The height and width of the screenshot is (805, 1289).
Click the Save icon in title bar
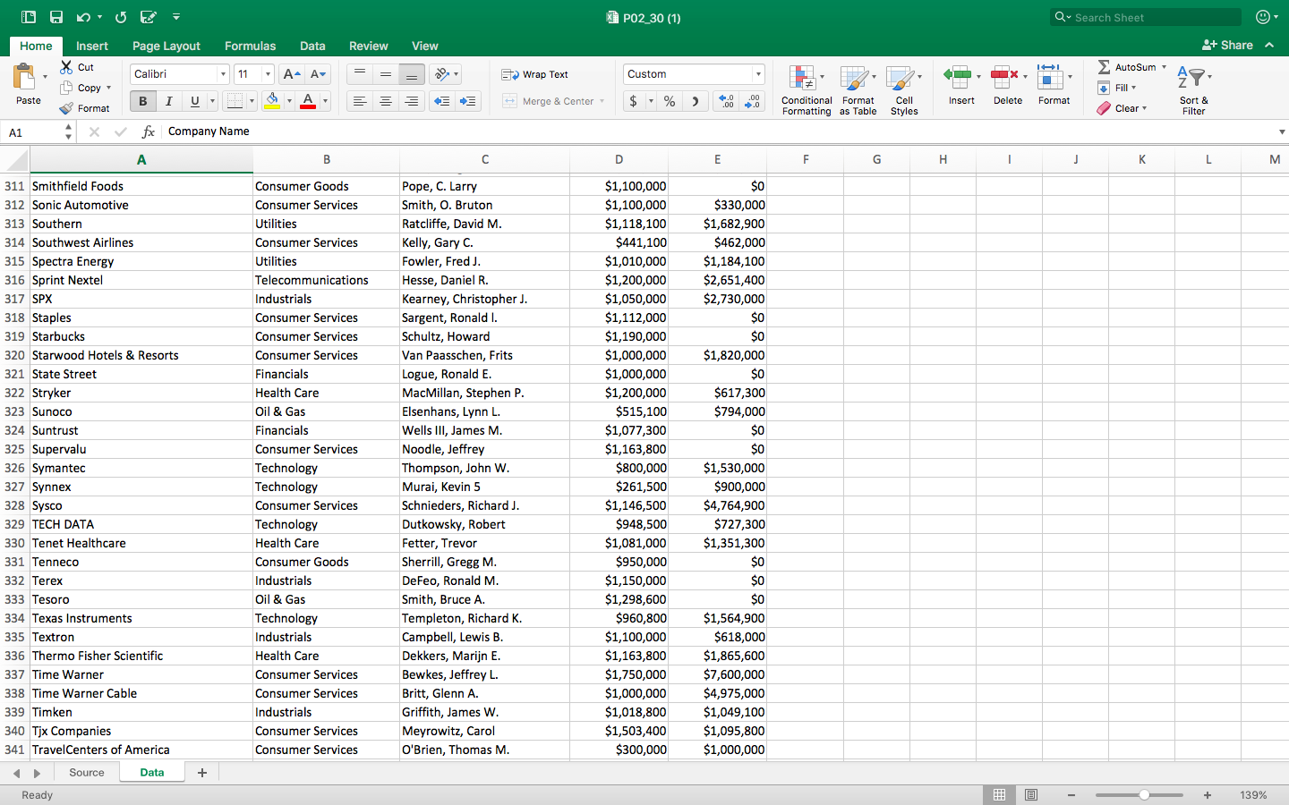pyautogui.click(x=56, y=17)
